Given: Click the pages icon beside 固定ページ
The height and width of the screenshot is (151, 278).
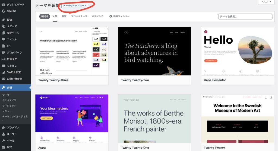Looking at the screenshot, I should [3, 33].
